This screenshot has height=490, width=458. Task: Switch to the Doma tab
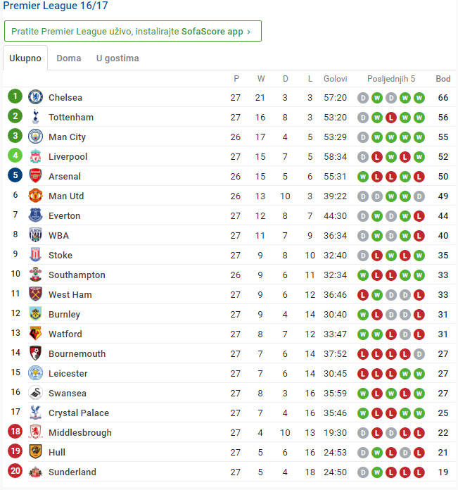[69, 58]
